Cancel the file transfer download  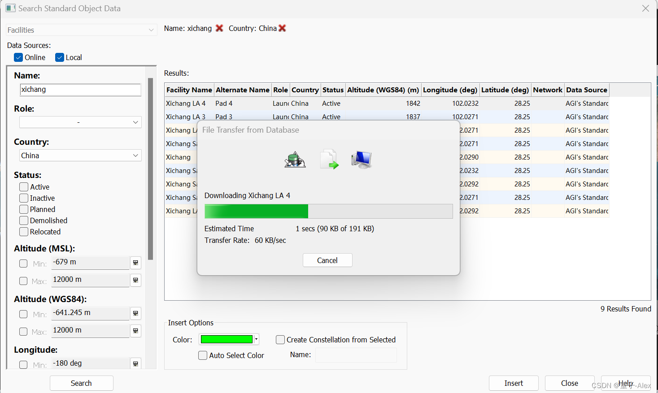click(327, 260)
